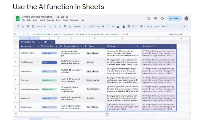Open the Data menu
This screenshot has height=120, width=206.
point(58,20)
